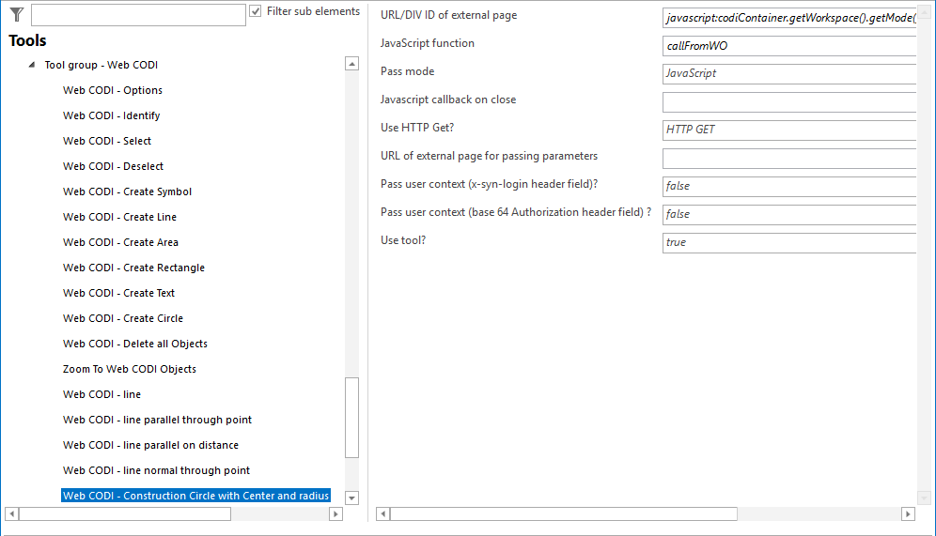The width and height of the screenshot is (936, 536).
Task: Toggle Filter sub elements checkbox
Action: click(x=256, y=11)
